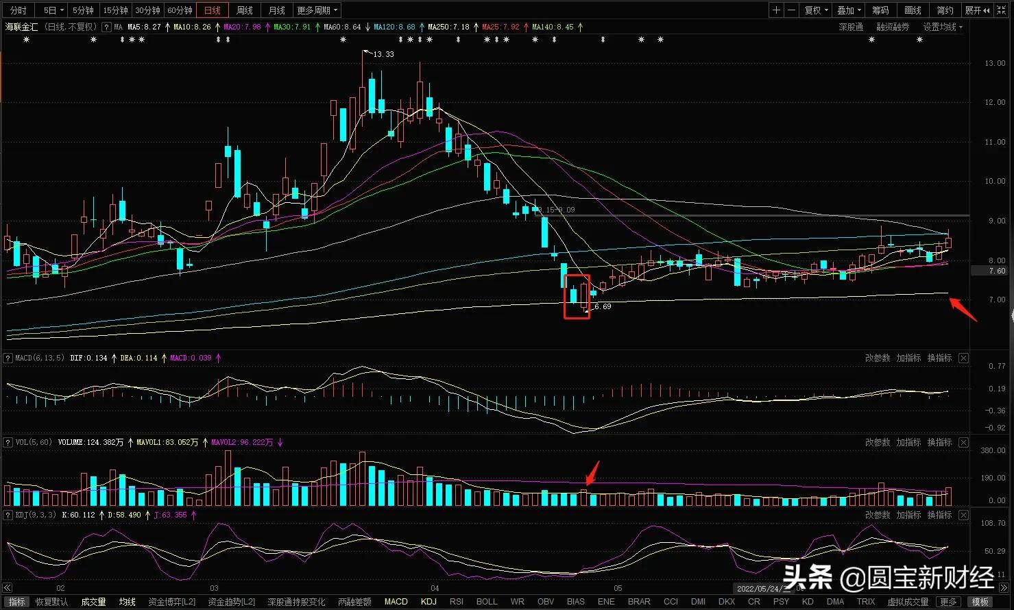Image resolution: width=1014 pixels, height=610 pixels.
Task: Expand the 更多周期 dropdown
Action: tap(317, 10)
